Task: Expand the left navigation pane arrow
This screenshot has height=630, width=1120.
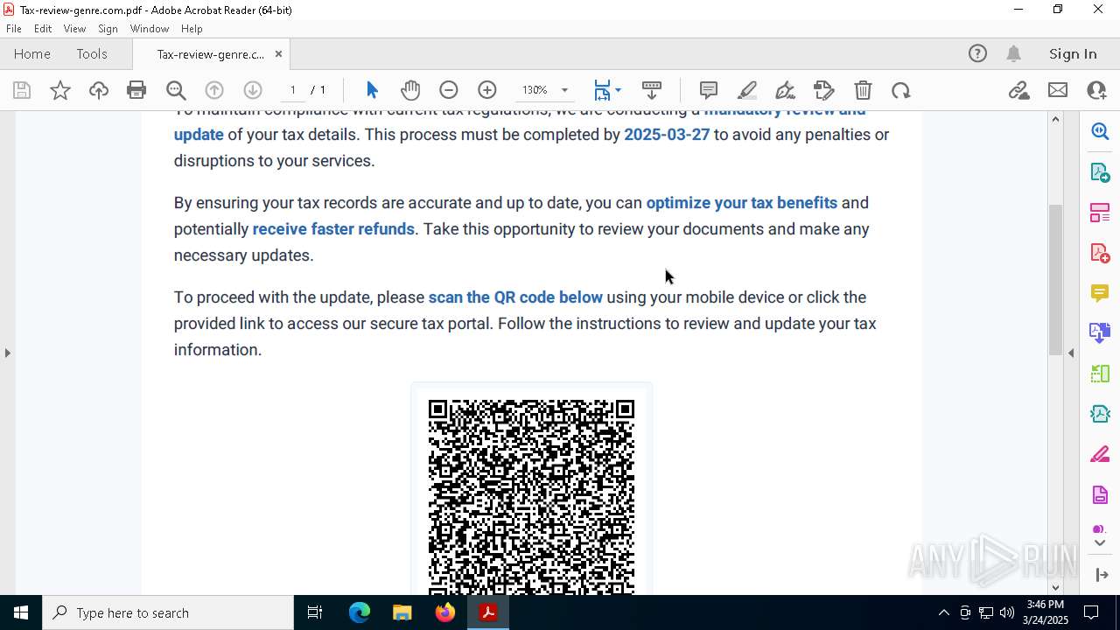Action: (7, 353)
